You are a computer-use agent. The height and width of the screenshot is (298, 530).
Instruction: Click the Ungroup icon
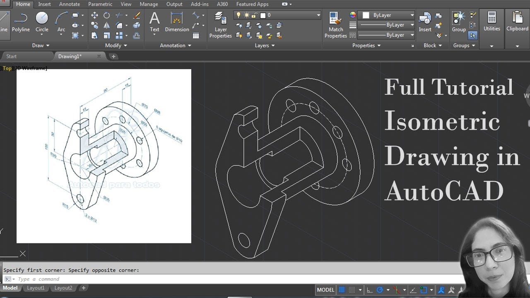473,15
